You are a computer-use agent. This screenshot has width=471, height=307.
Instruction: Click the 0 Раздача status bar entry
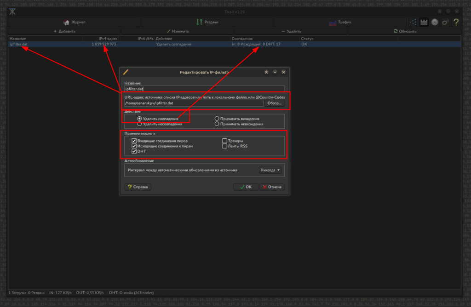(x=36, y=293)
